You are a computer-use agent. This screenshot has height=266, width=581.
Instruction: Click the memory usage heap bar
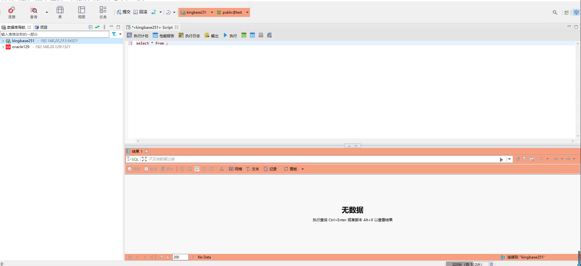[x=467, y=264]
